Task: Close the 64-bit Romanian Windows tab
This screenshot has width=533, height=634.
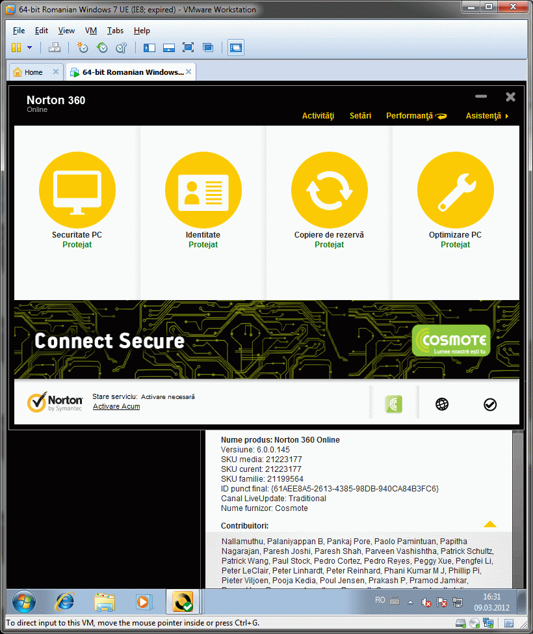Action: [188, 72]
